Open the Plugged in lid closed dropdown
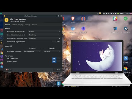Image resolution: width=132 pixels, height=99 pixels. tap(52, 51)
